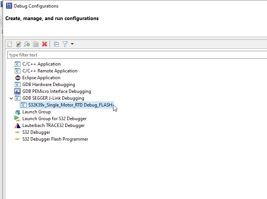Click Export launch configuration icon

[27, 44]
